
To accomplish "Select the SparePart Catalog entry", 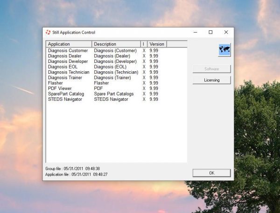I will point(66,94).
